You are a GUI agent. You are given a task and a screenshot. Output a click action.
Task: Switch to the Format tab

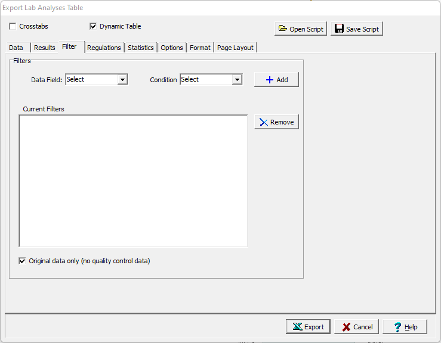tap(200, 48)
